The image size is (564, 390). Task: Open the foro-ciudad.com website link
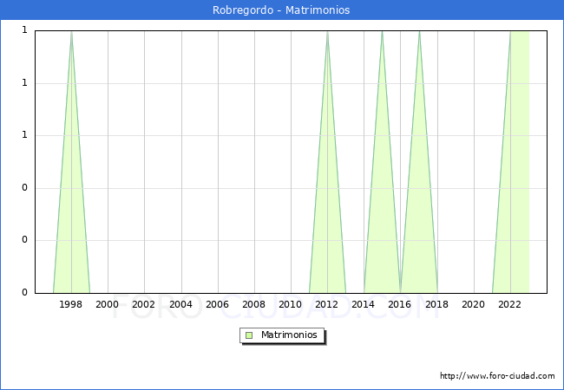(497, 376)
